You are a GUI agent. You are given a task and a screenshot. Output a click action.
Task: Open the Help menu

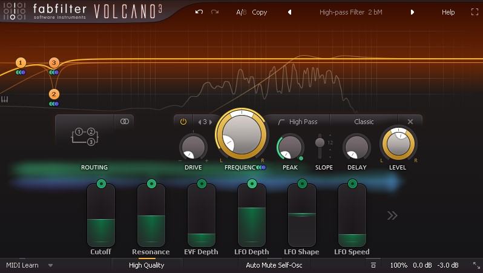(448, 12)
